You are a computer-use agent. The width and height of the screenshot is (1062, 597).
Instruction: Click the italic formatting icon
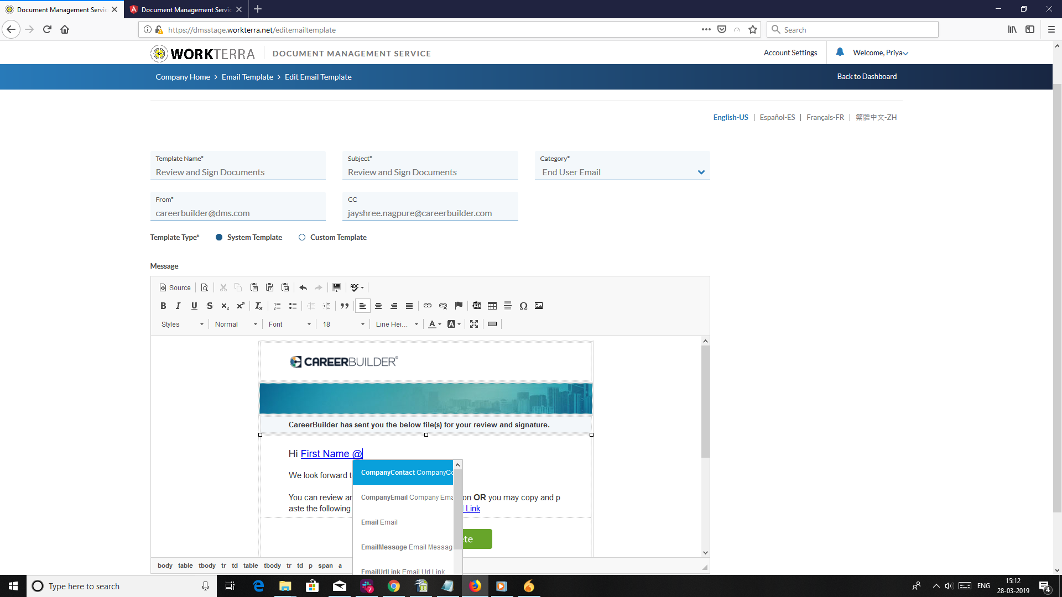tap(178, 306)
